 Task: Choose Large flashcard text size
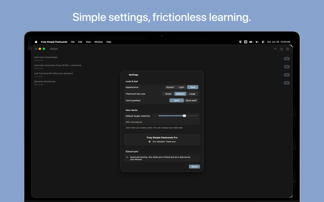(x=192, y=94)
